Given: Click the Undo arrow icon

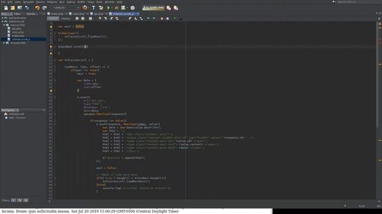Looking at the screenshot, I should [x=37, y=8].
